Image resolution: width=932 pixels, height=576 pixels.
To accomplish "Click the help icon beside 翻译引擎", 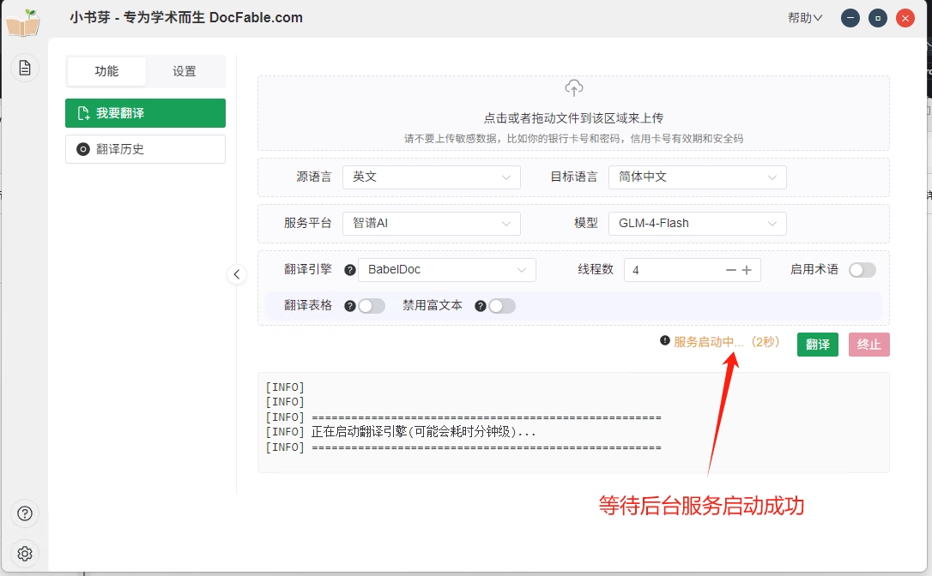I will click(350, 270).
